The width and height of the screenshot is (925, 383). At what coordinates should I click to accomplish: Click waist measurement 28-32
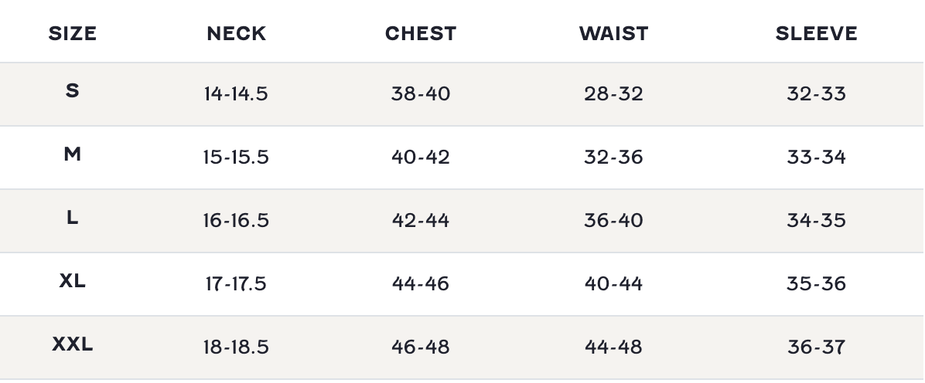point(613,94)
